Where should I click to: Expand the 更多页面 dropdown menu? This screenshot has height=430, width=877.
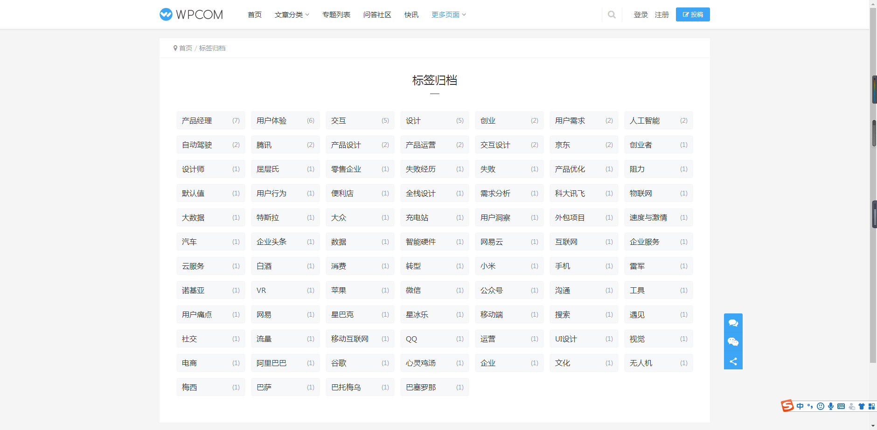(x=449, y=15)
